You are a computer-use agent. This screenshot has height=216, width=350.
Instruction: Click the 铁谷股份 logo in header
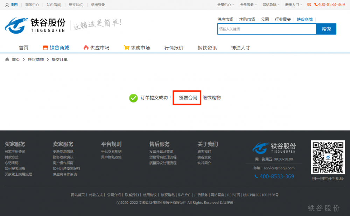click(35, 25)
